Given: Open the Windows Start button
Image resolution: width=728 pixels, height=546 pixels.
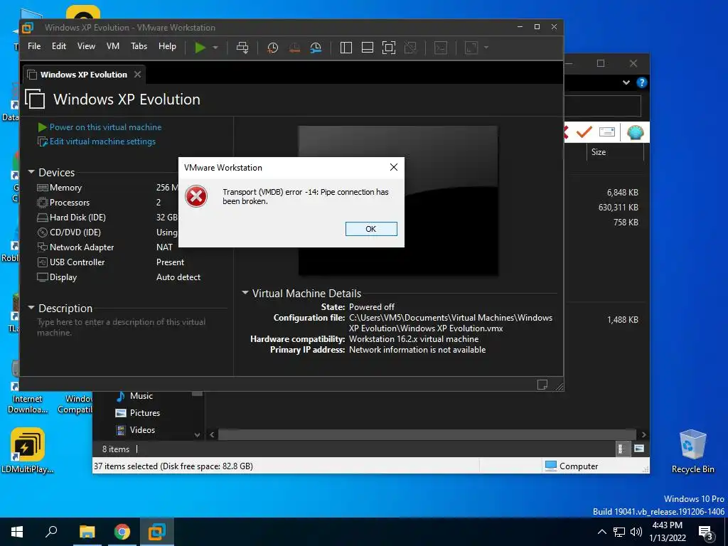Looking at the screenshot, I should 17,532.
